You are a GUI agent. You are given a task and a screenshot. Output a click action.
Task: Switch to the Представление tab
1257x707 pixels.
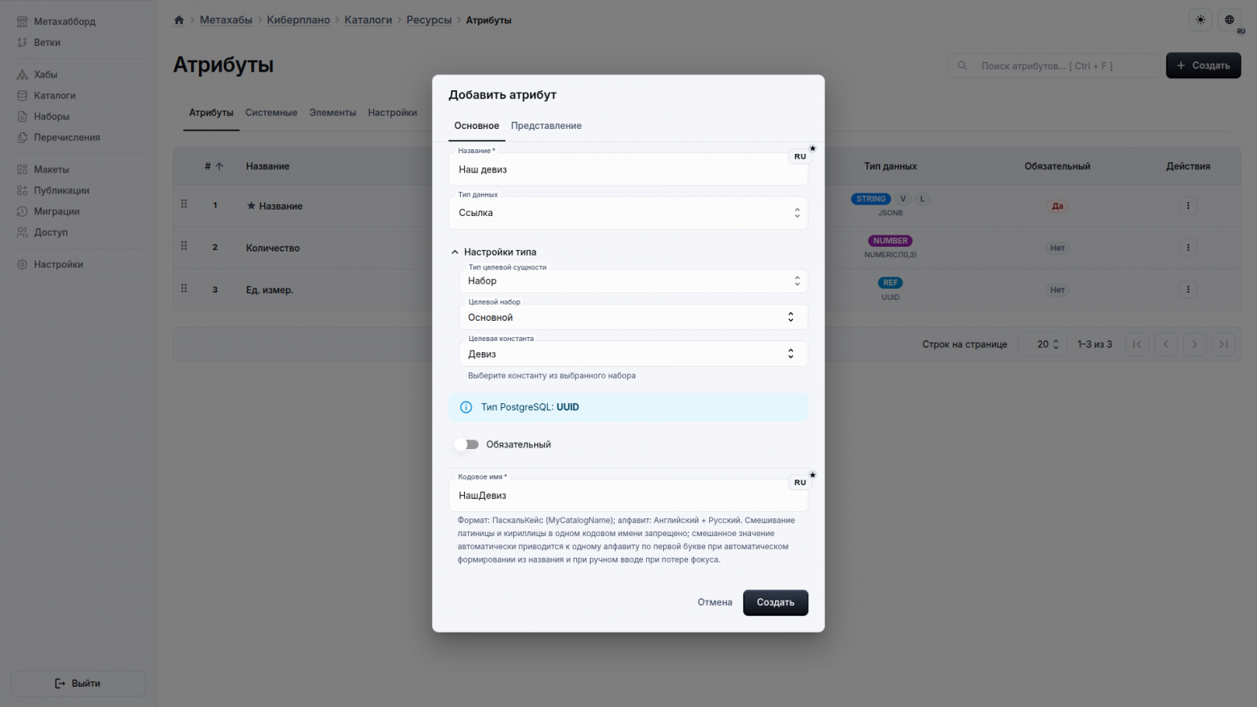[546, 126]
